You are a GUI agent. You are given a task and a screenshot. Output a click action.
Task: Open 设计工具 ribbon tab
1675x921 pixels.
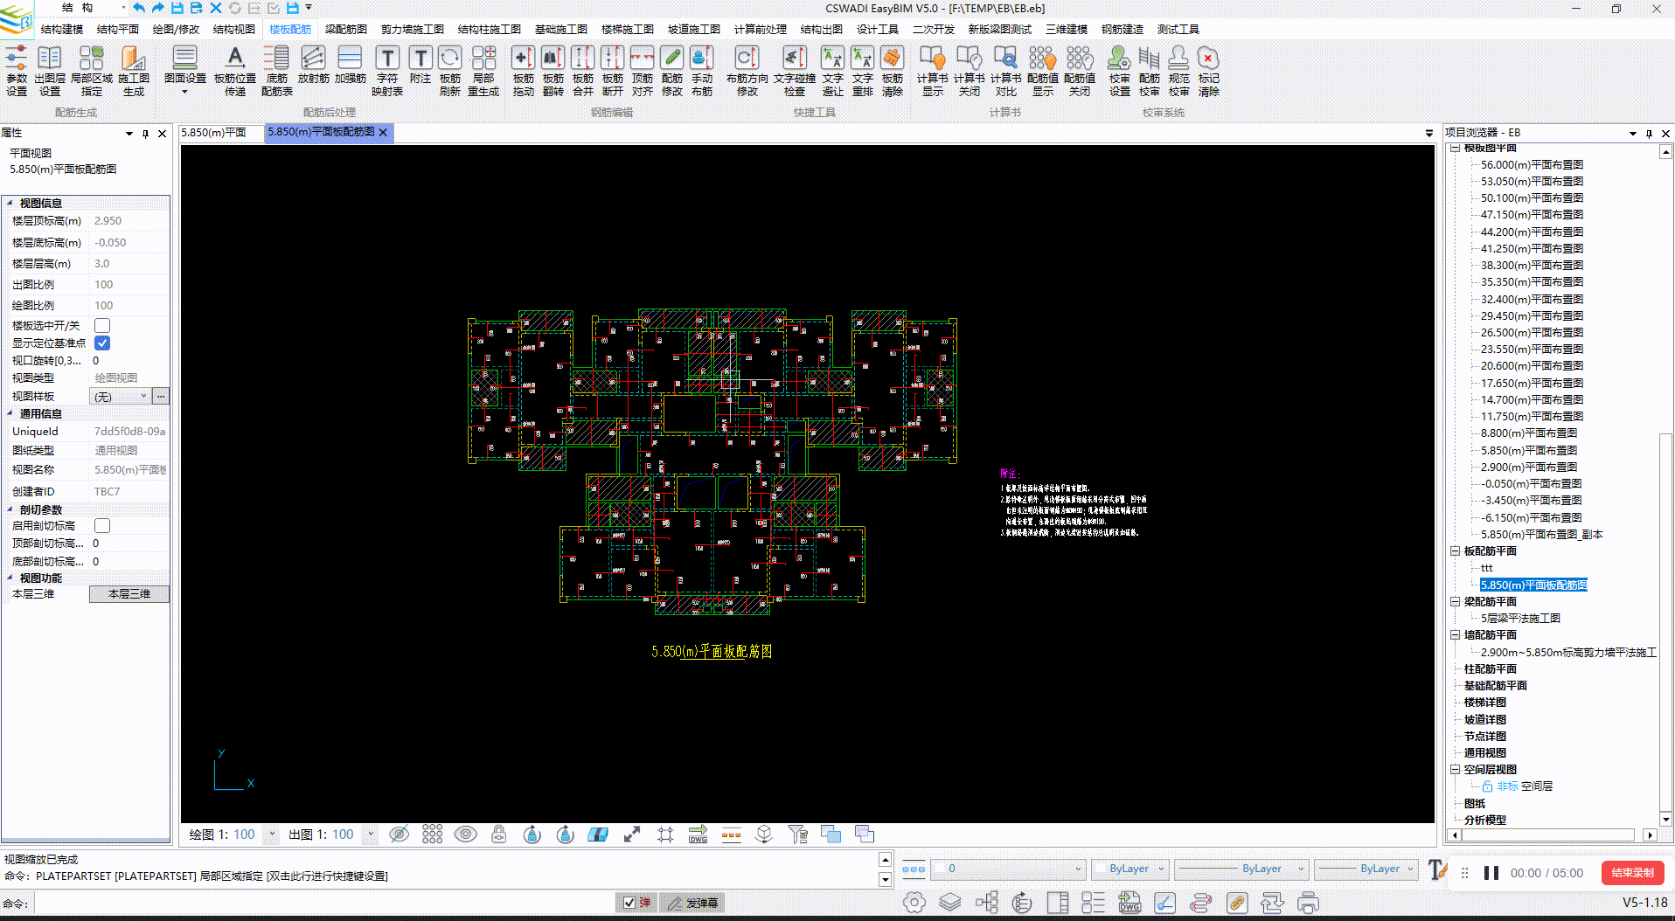pos(878,30)
